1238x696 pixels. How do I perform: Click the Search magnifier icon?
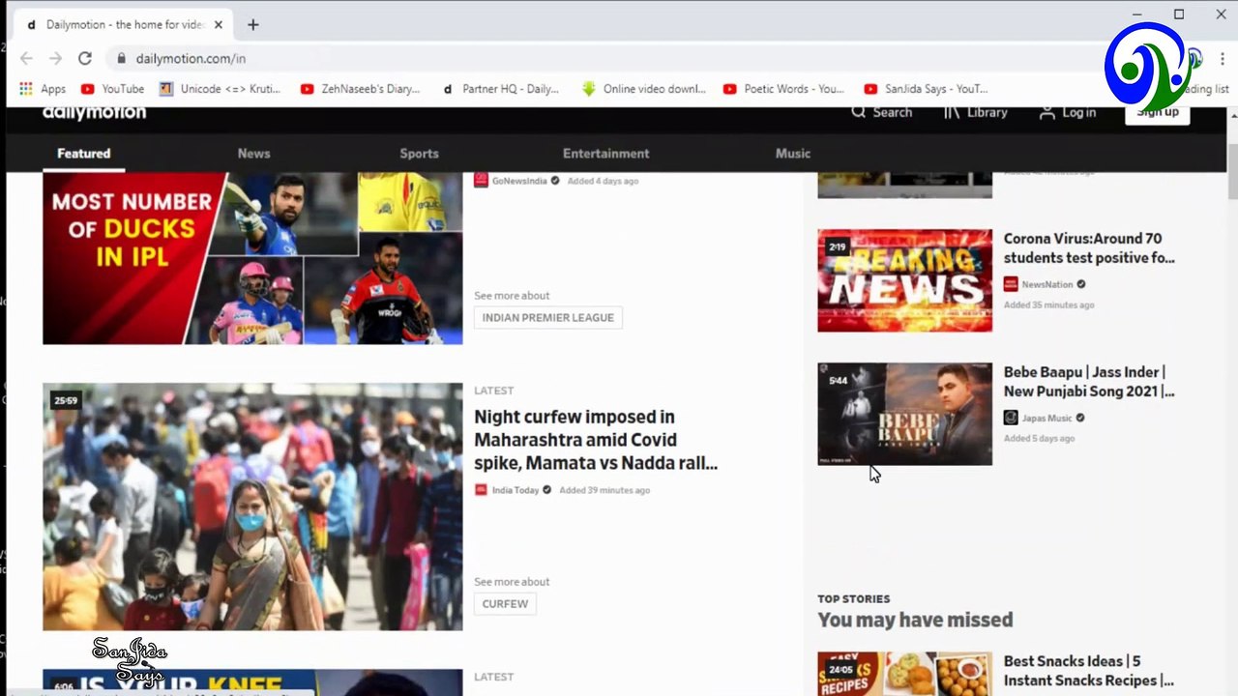tap(858, 112)
